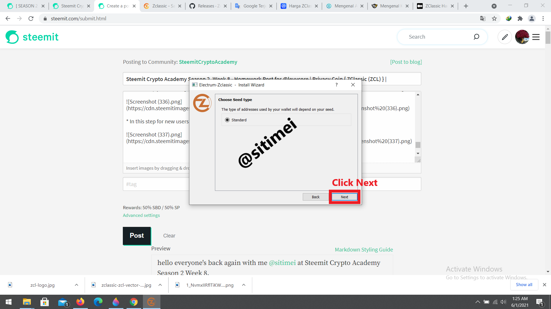The width and height of the screenshot is (551, 309).
Task: Close the downloads bar
Action: point(544,285)
